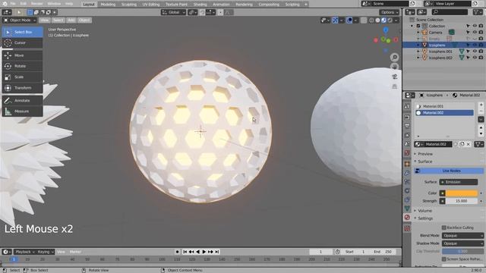Open the Options dropdown
The image size is (486, 273).
390,12
